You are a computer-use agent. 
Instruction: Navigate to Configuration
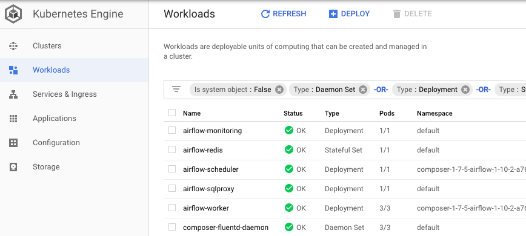click(x=74, y=143)
